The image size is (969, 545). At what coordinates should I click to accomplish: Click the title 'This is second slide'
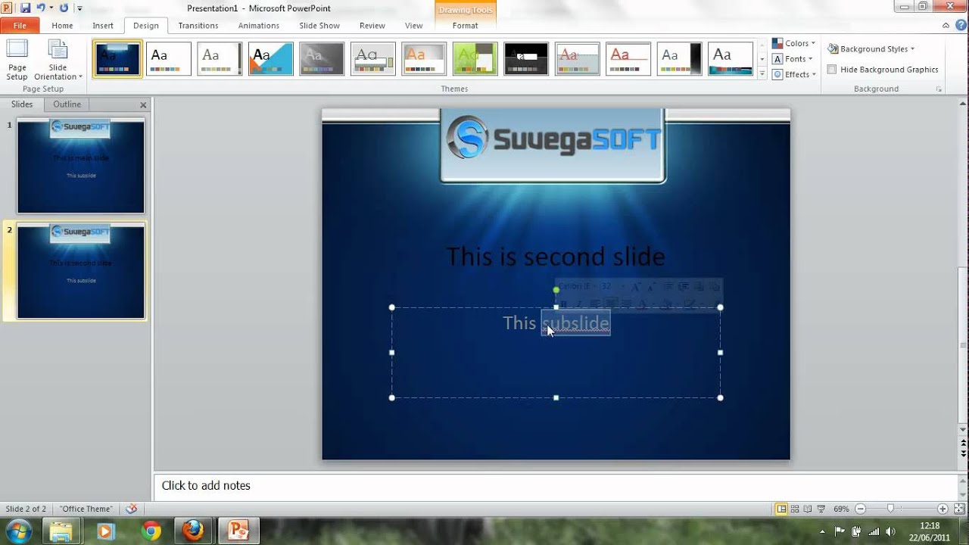point(556,257)
